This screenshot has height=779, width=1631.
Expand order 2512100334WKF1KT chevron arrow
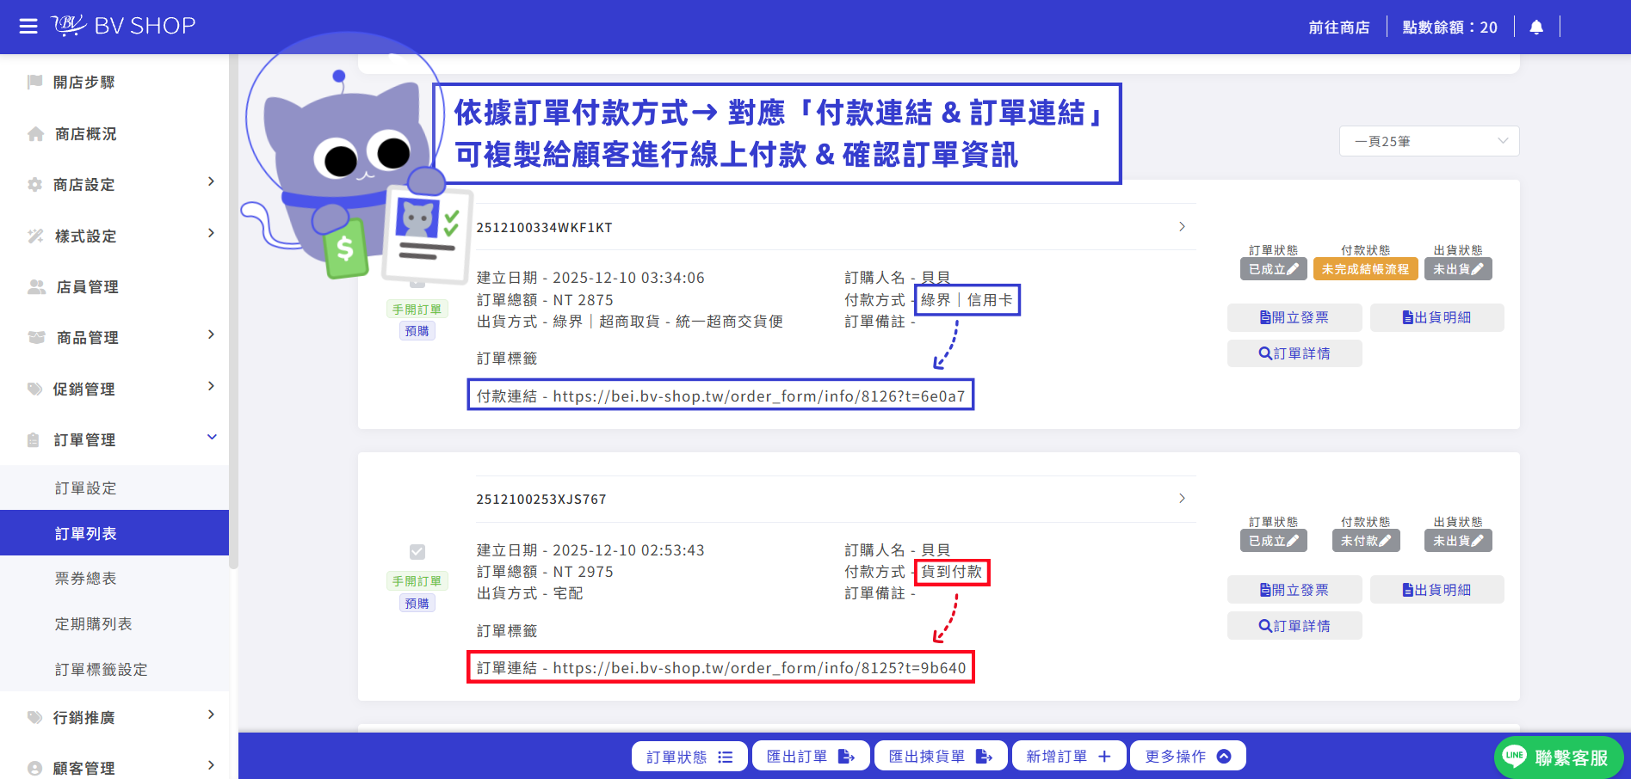(1182, 226)
